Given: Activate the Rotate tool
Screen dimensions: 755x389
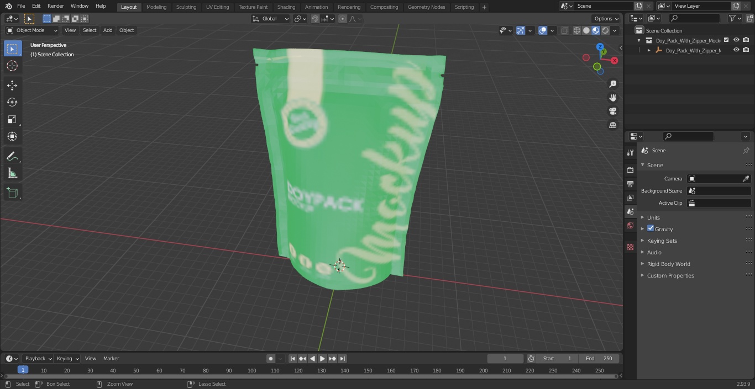Looking at the screenshot, I should 12,102.
